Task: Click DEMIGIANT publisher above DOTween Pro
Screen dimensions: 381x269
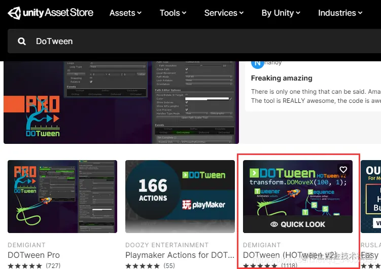Action: (x=26, y=245)
